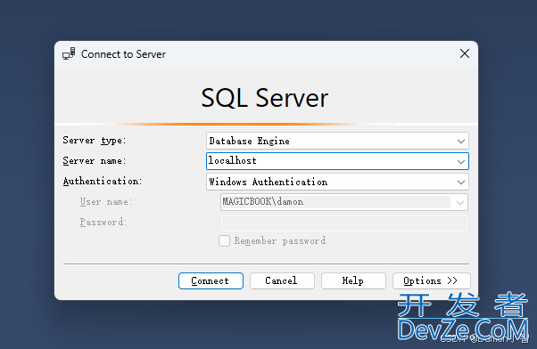Click the "Connect to Server" title text
Viewport: 537px width, 349px height.
(123, 54)
